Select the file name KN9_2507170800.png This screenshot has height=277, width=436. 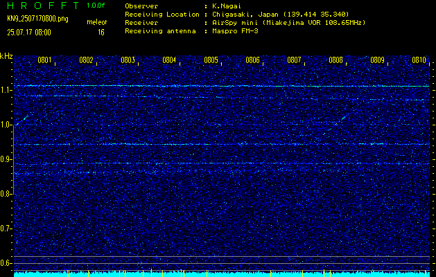pos(37,19)
